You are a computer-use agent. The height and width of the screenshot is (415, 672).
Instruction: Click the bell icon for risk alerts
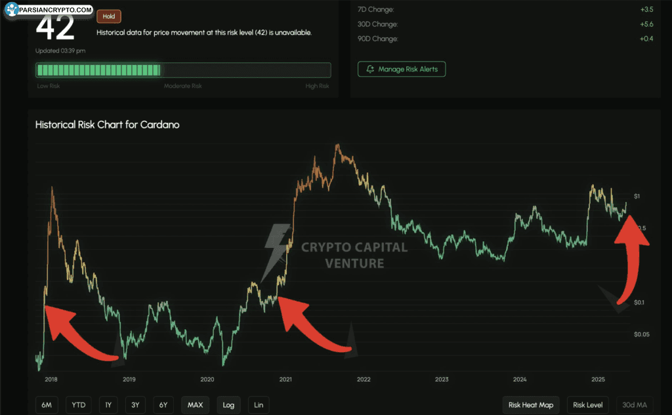371,69
